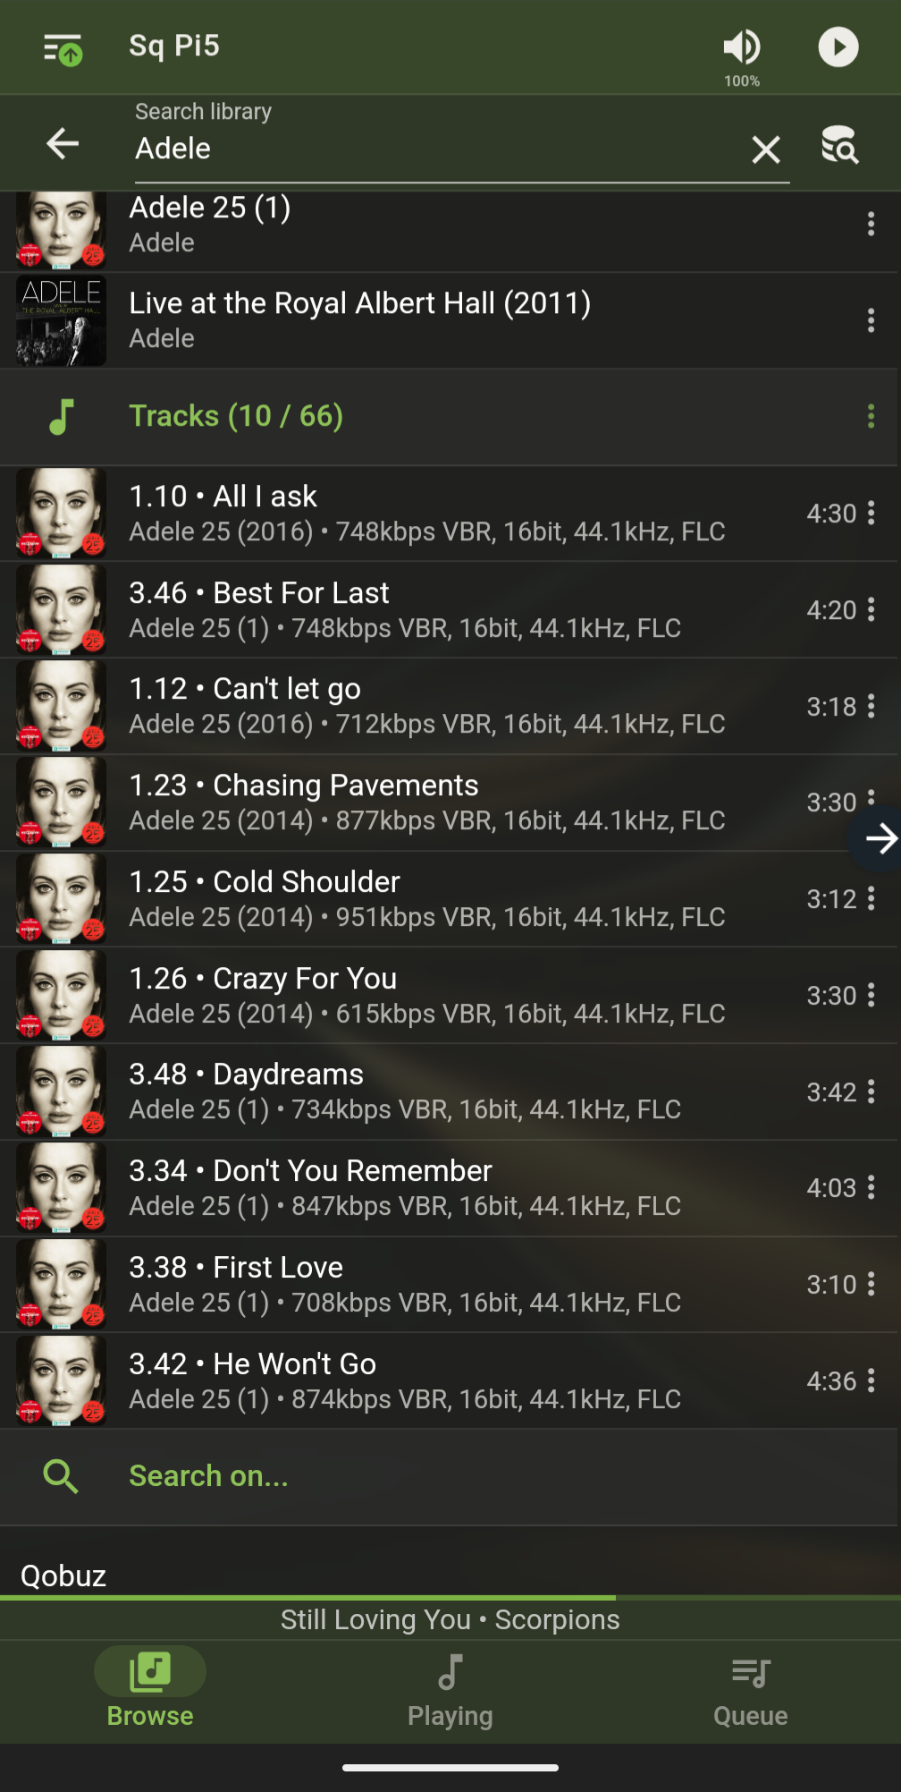901x1792 pixels.
Task: Switch to the Playing tab
Action: (x=450, y=1691)
